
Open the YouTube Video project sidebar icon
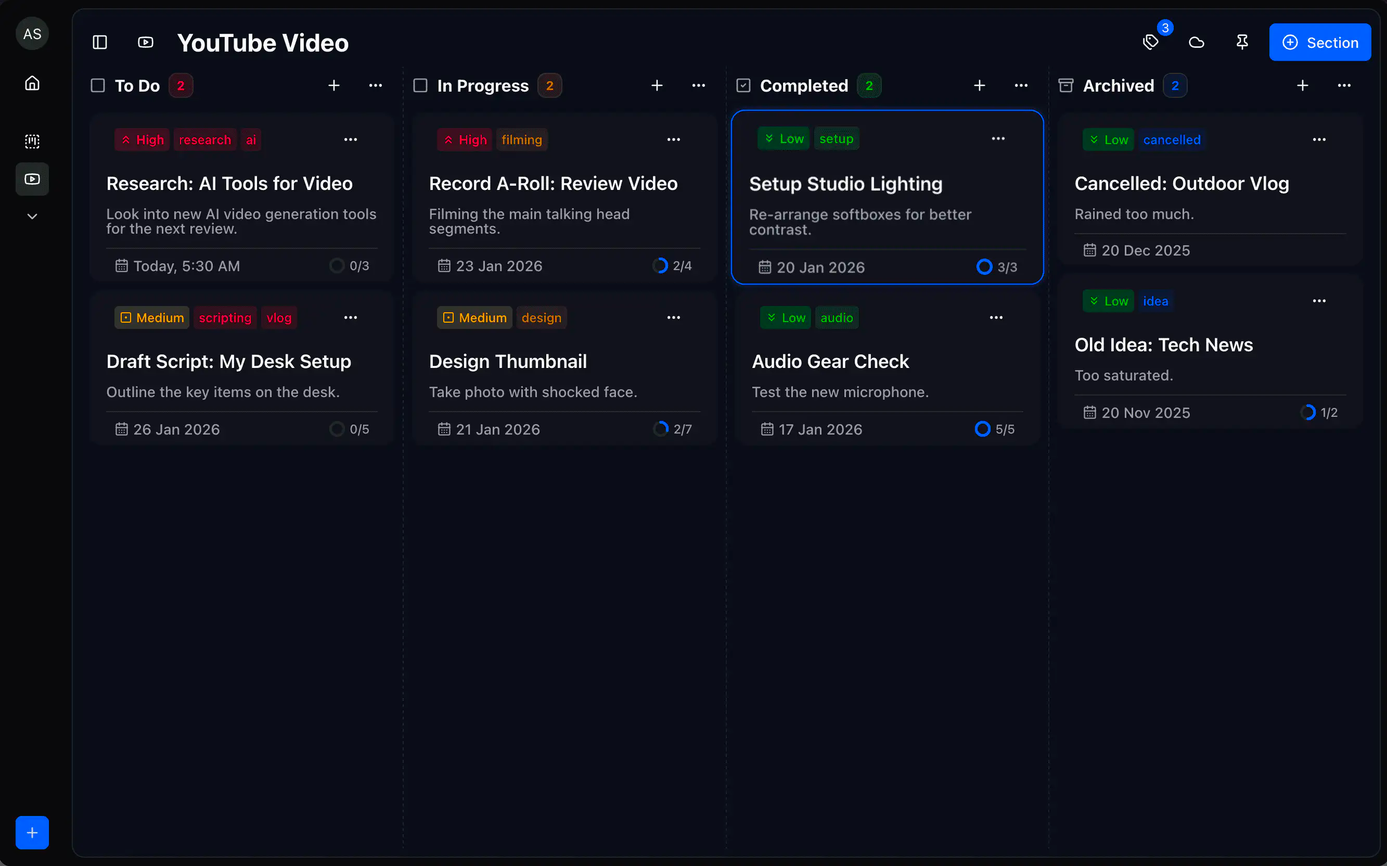[x=32, y=179]
